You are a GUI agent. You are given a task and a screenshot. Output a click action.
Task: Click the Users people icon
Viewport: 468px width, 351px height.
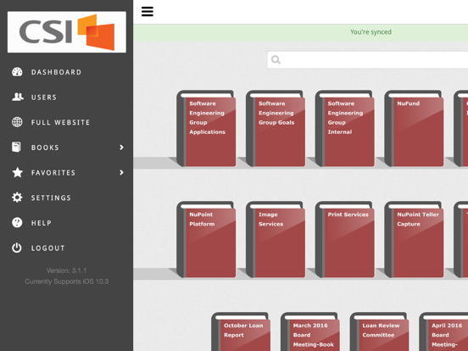pyautogui.click(x=18, y=97)
